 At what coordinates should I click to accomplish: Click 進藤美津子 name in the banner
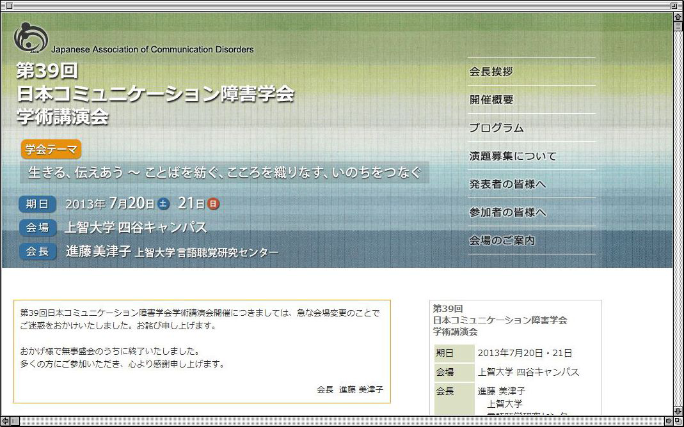(x=99, y=251)
